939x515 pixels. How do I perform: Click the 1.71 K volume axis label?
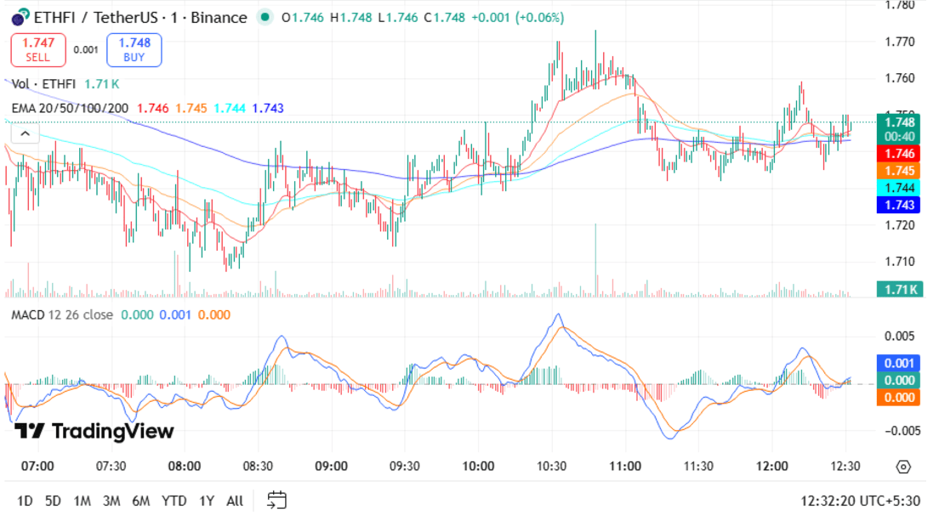tap(900, 290)
